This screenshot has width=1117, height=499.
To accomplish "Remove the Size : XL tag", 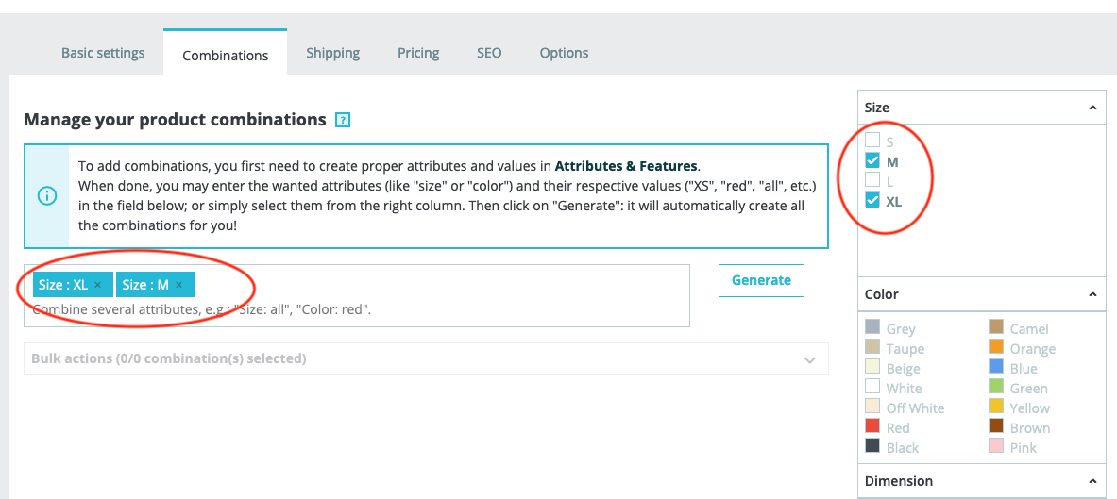I will tap(98, 285).
